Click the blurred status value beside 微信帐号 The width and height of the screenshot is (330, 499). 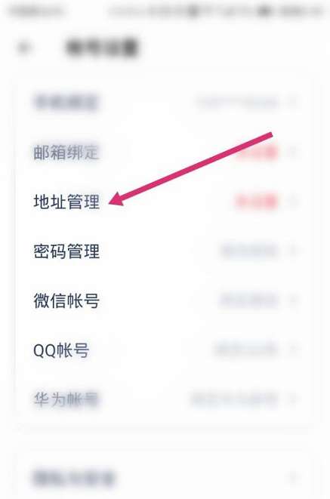click(248, 300)
